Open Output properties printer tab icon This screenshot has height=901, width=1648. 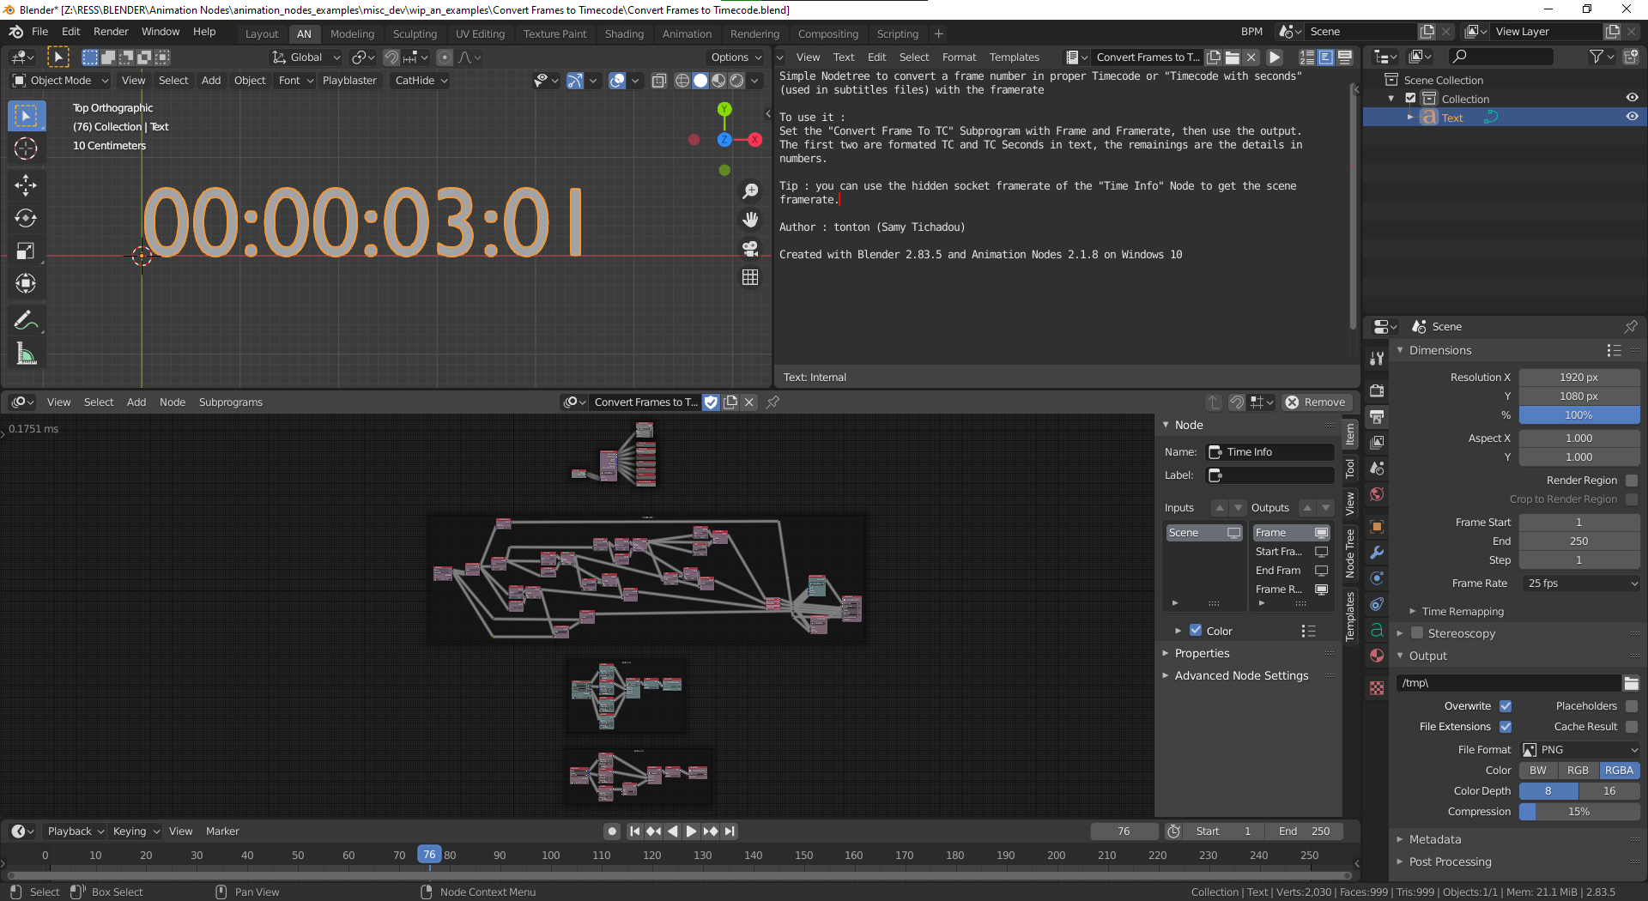click(1377, 416)
